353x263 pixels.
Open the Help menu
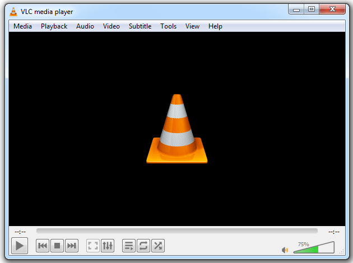pyautogui.click(x=215, y=26)
